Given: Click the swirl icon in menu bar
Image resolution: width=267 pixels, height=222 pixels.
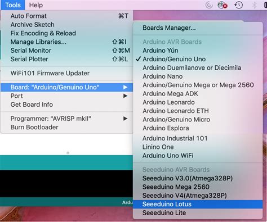Looking at the screenshot, I should (209, 5).
